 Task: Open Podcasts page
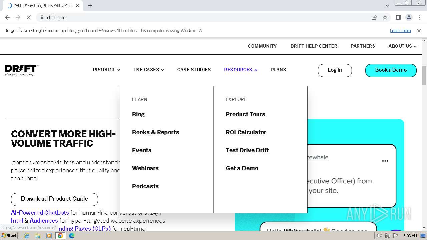coord(145,186)
